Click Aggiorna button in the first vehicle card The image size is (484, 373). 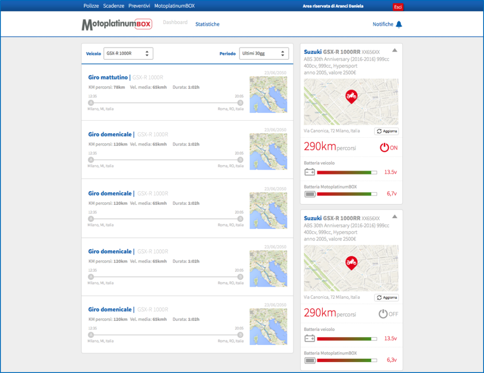[x=387, y=131]
